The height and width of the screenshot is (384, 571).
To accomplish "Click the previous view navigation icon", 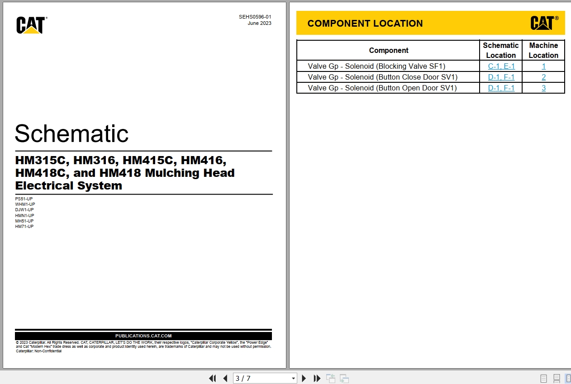I will tap(331, 379).
